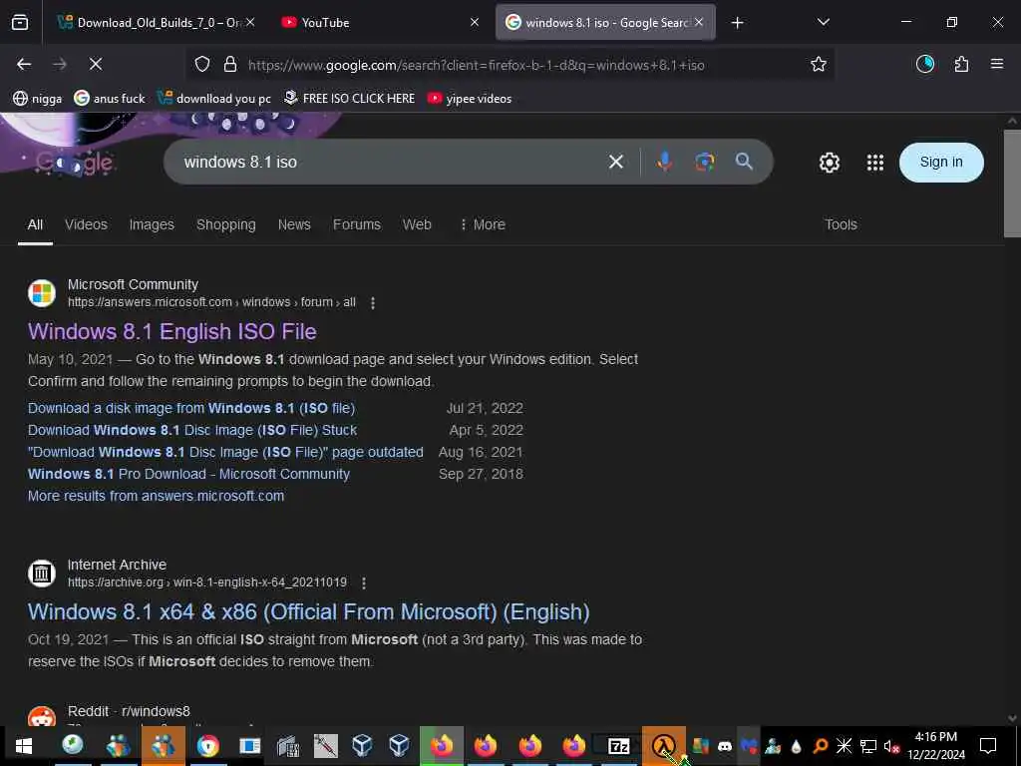1021x766 pixels.
Task: Open Windows 8.1 x64 & x86 archive result
Action: (x=309, y=611)
